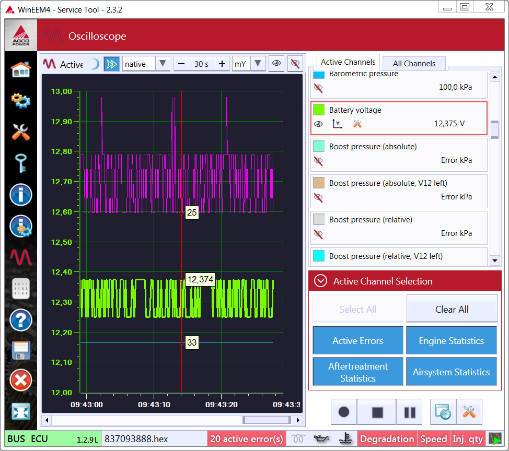Select the Active Channels tab
This screenshot has height=451, width=509.
(x=348, y=62)
